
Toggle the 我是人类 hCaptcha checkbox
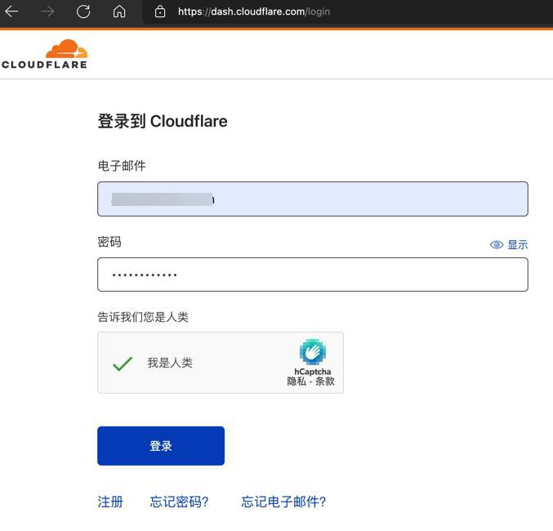[123, 363]
